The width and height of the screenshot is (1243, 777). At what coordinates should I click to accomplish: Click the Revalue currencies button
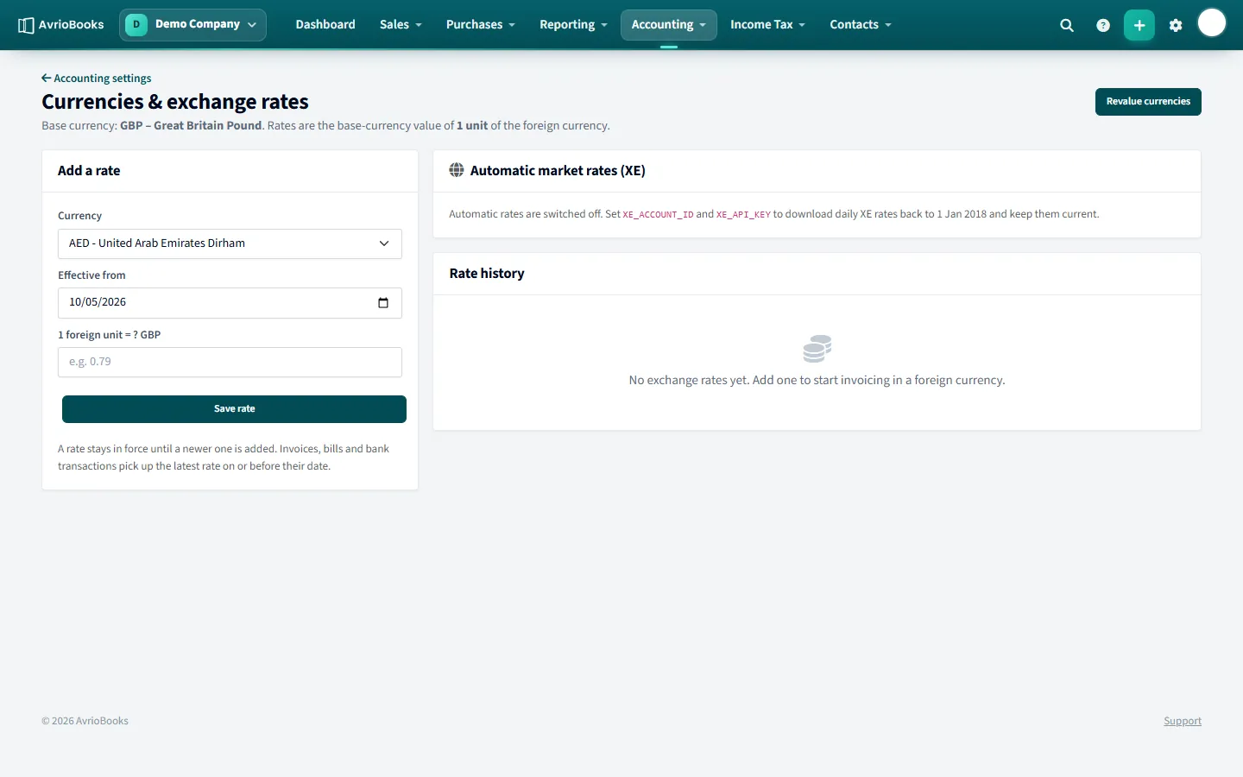click(1148, 102)
